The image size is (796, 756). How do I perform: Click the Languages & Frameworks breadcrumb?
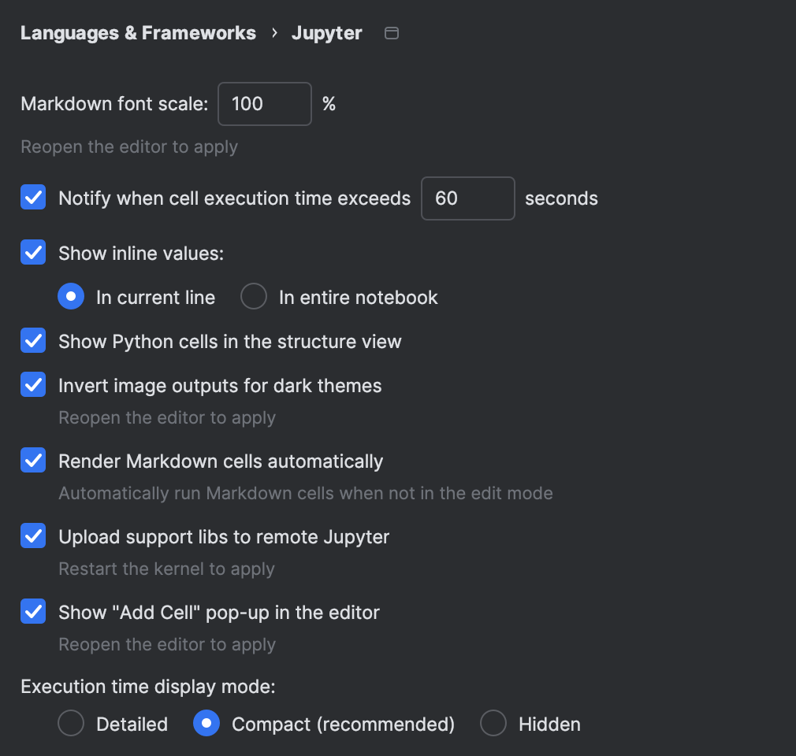(138, 33)
